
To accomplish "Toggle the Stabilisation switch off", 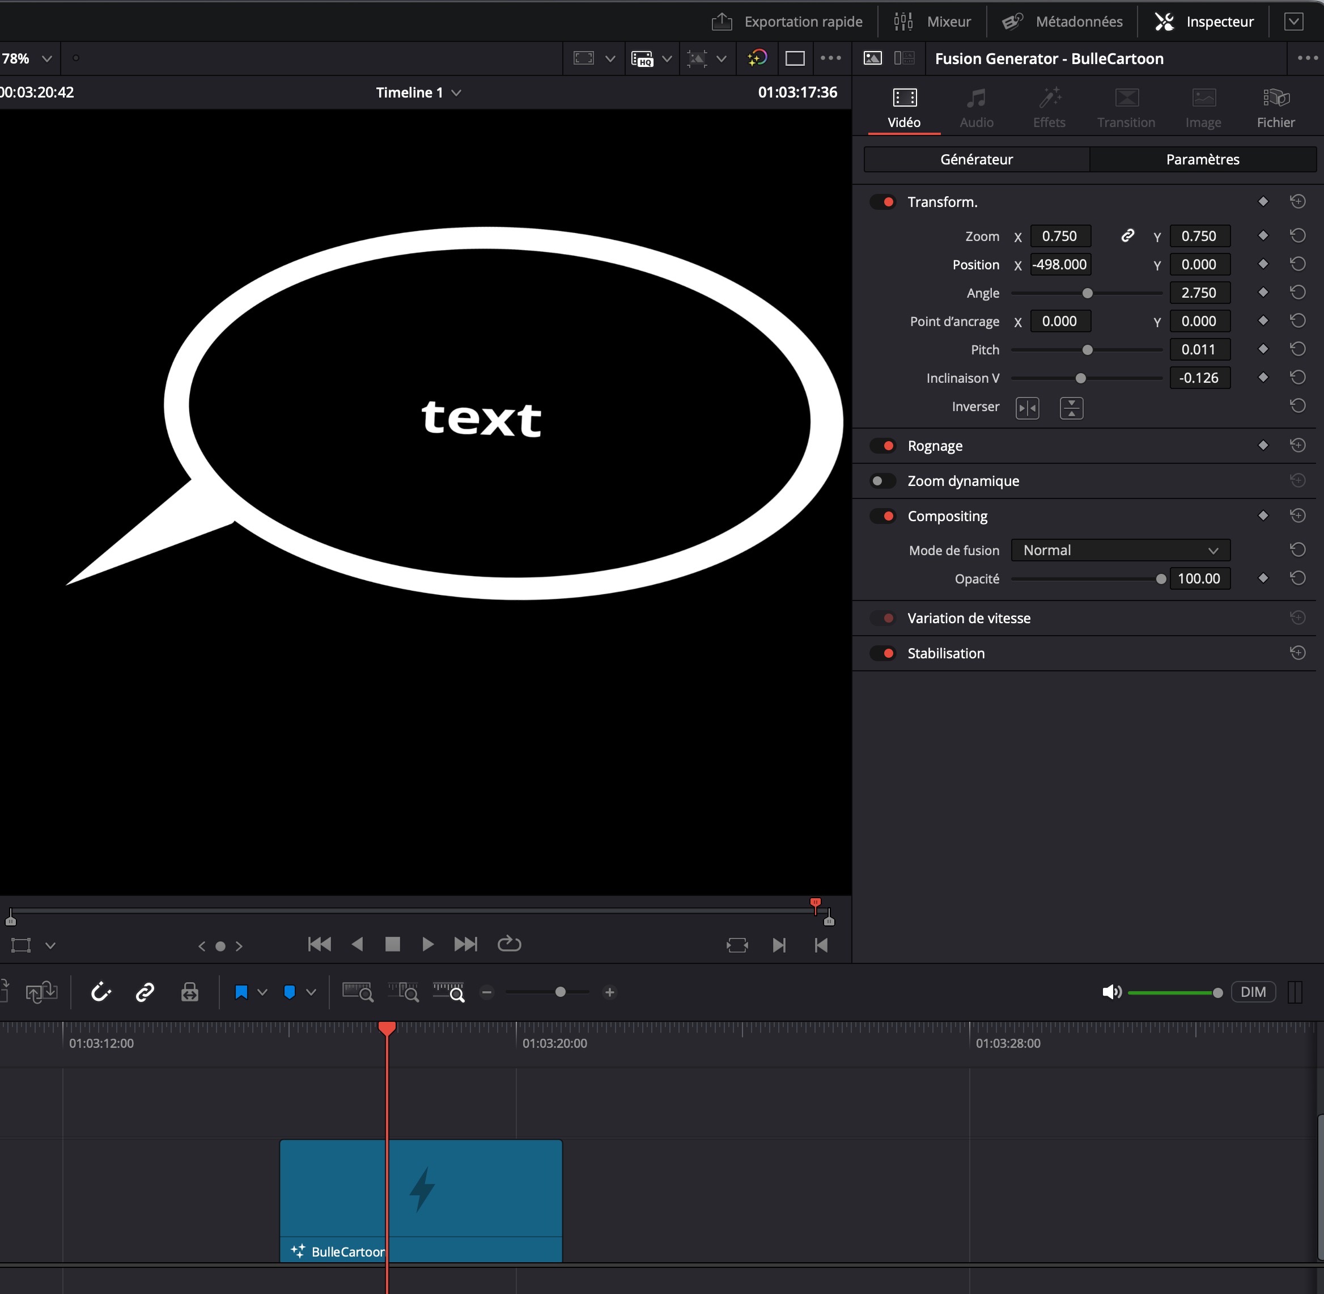I will coord(883,653).
